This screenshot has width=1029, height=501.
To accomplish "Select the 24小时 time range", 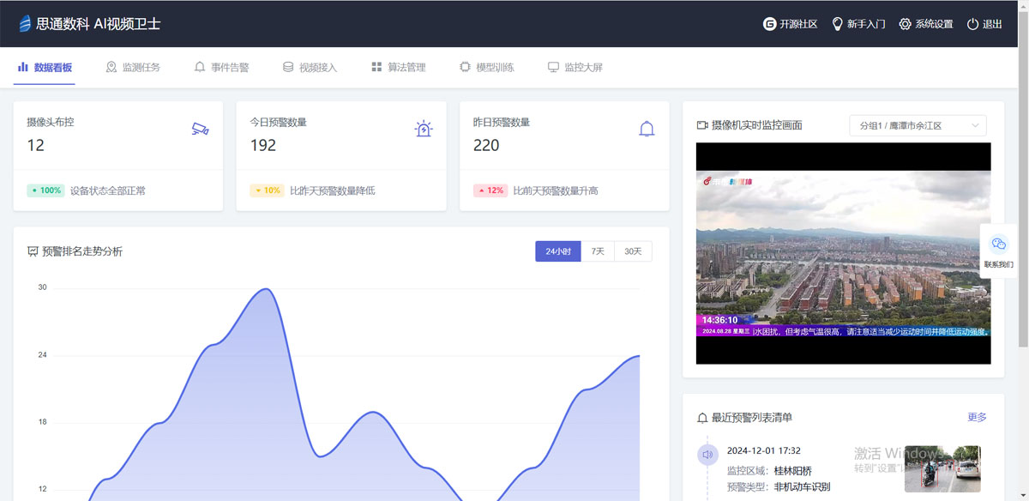I will [557, 251].
